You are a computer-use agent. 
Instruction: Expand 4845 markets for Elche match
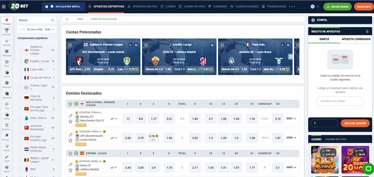(x=291, y=167)
